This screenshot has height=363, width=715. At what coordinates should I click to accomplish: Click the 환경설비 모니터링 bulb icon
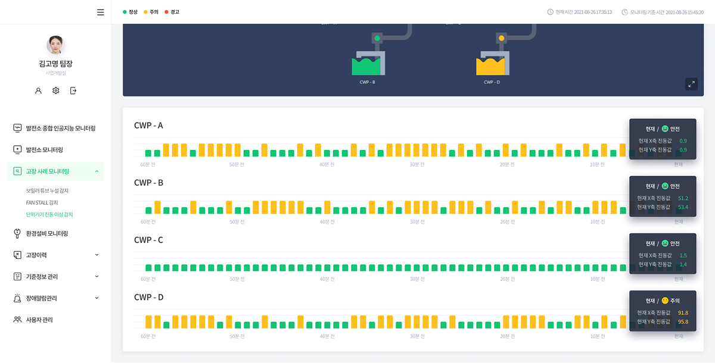17,233
